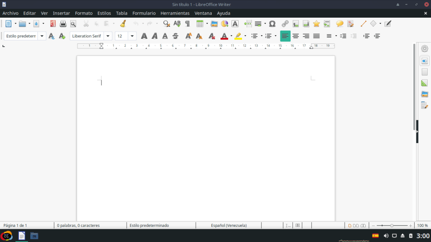Insert a special character using Omega icon

coord(272,24)
